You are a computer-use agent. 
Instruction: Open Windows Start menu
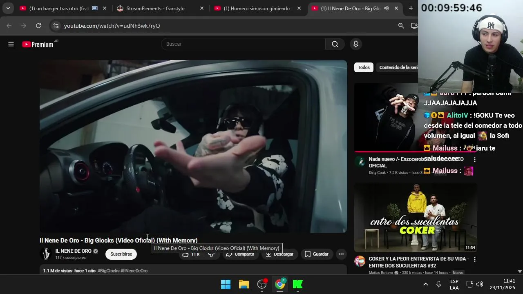[226, 284]
